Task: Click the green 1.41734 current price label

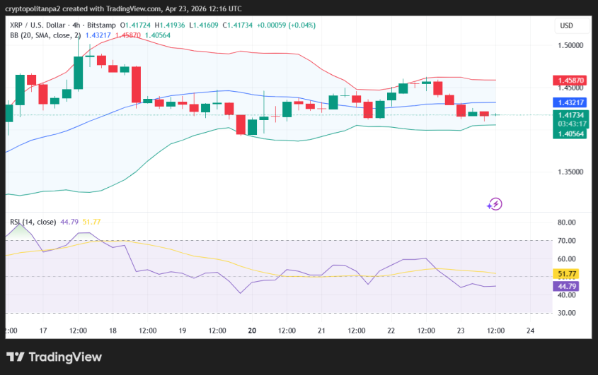Action: tap(570, 114)
